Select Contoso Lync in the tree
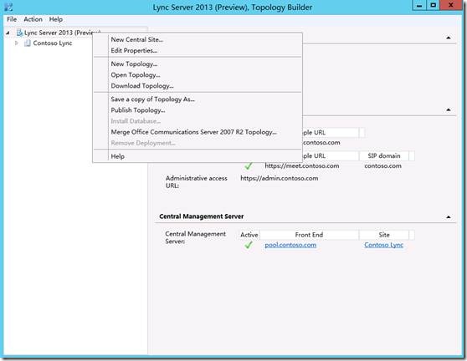 [53, 43]
